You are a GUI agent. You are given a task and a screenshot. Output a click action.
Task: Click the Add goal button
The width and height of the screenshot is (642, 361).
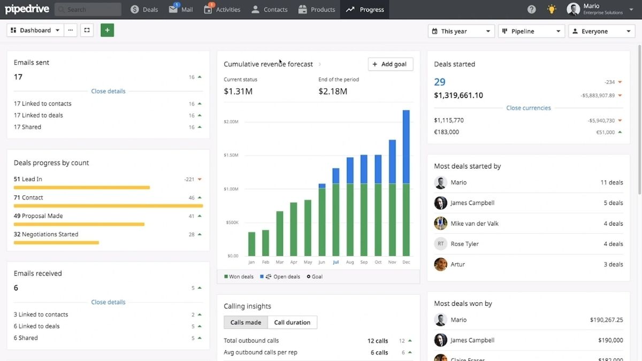click(x=391, y=64)
